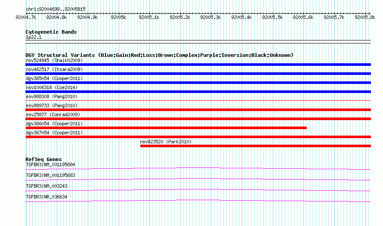Open transcript TGFBR3|NR_036634 label
383x226 pixels.
pyautogui.click(x=46, y=197)
